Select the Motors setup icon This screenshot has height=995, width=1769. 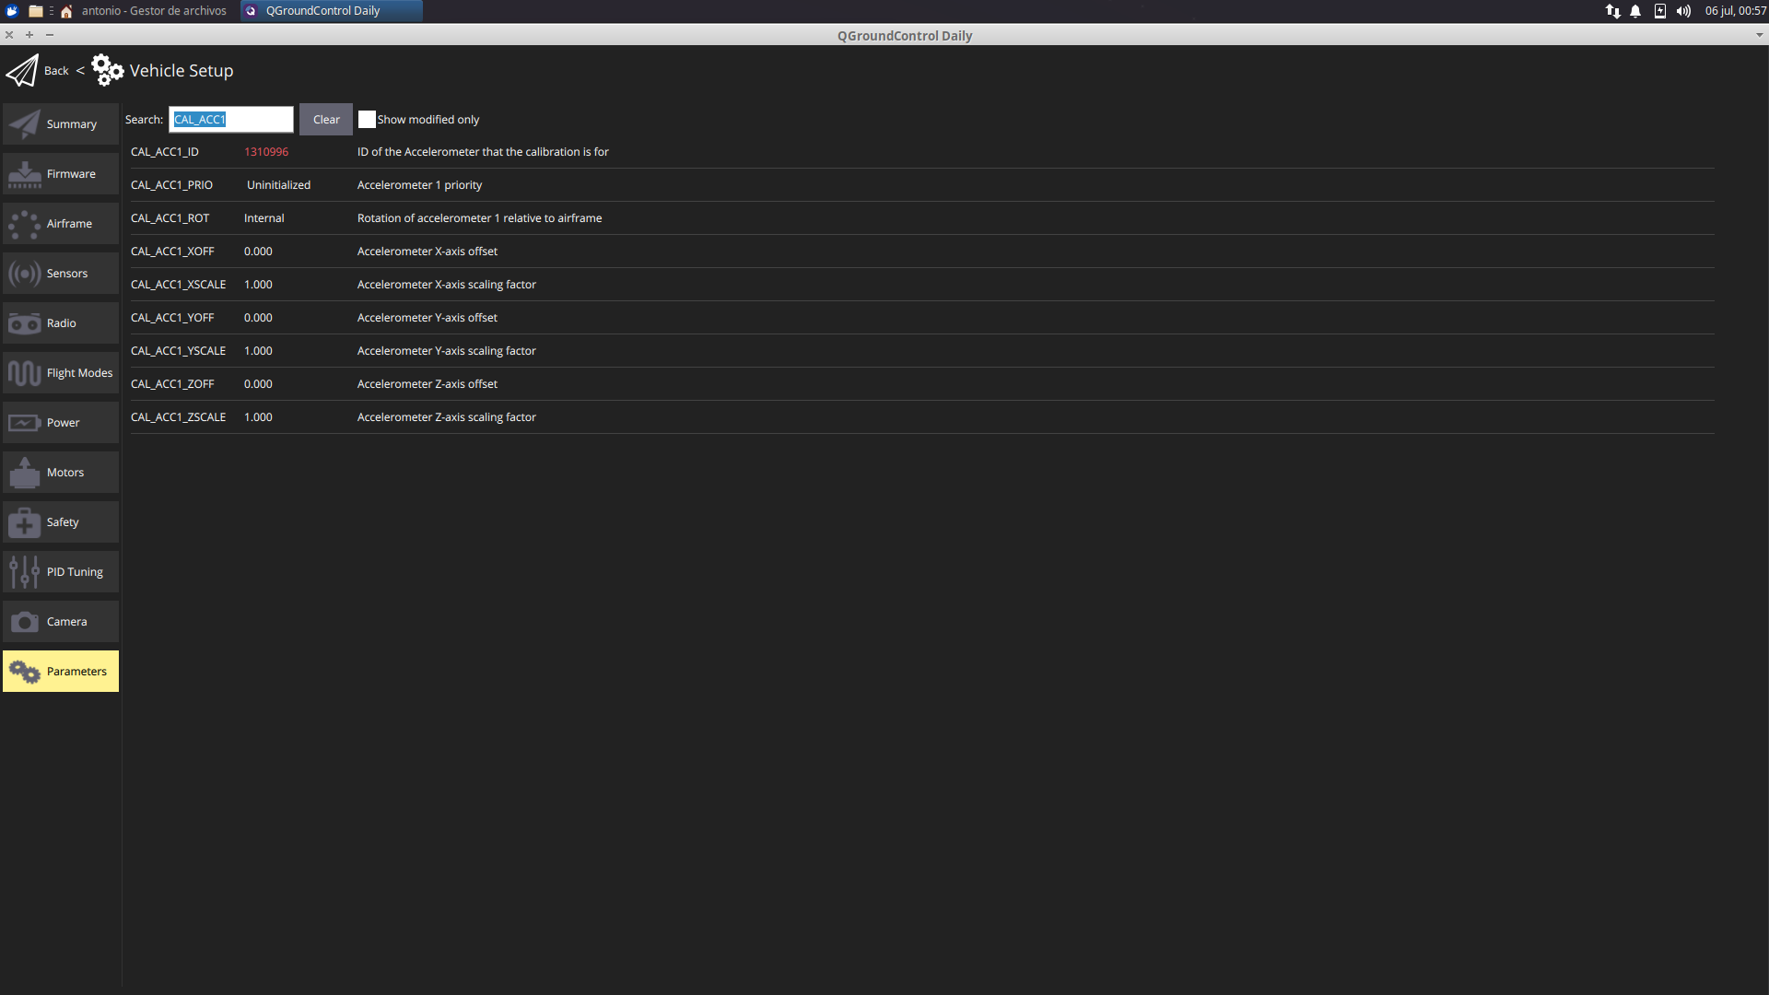60,472
